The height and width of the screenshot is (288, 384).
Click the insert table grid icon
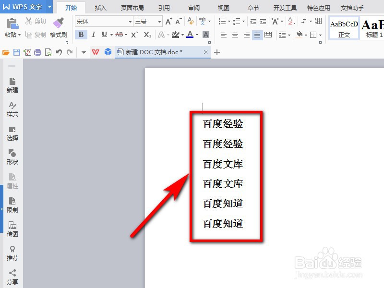[318, 21]
